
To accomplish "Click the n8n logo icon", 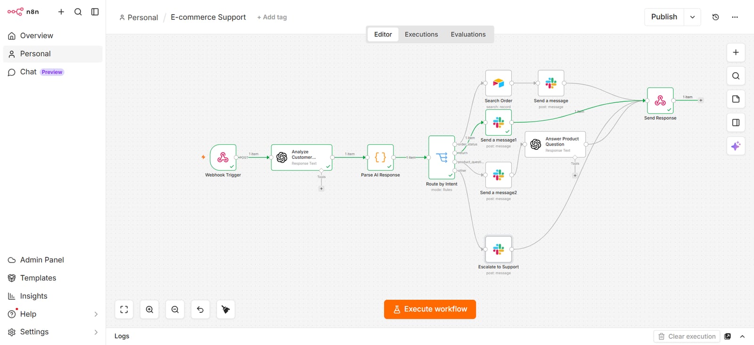I will click(16, 12).
